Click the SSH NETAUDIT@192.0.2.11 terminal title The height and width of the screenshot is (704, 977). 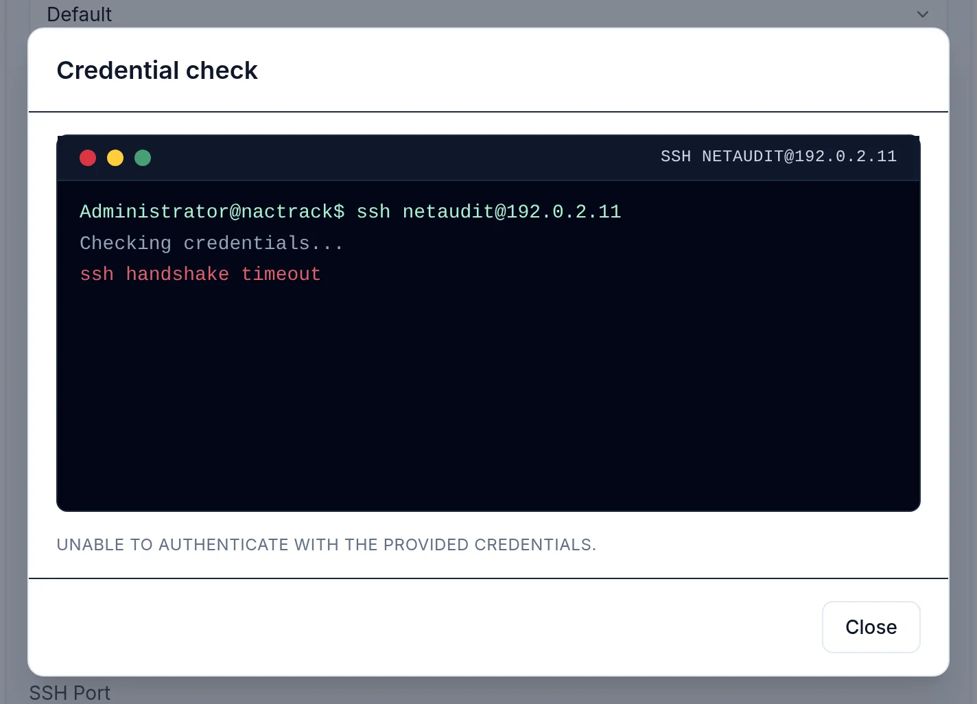[x=779, y=156]
